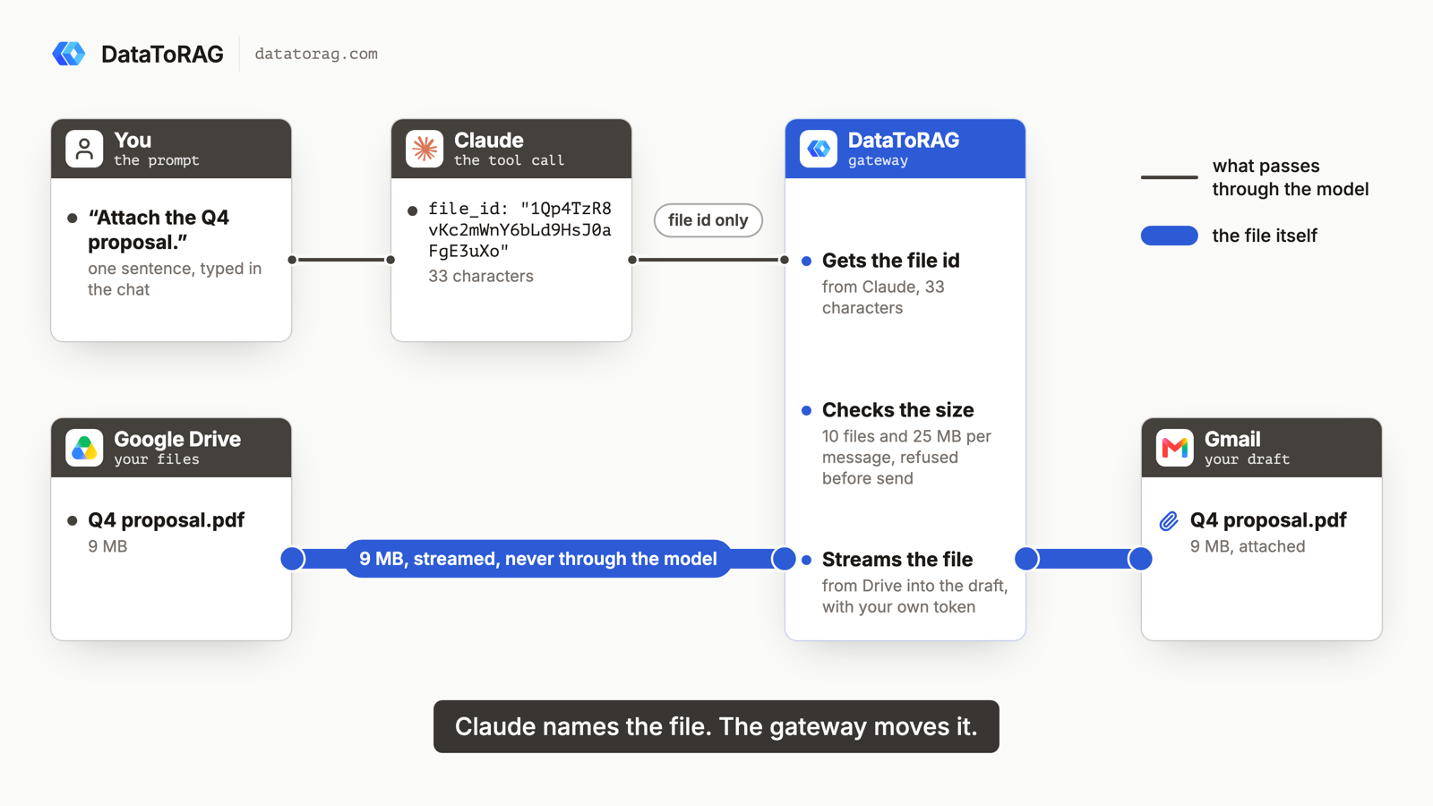Click the 'Streams the file' heading
Image resolution: width=1433 pixels, height=806 pixels.
pyautogui.click(x=897, y=560)
